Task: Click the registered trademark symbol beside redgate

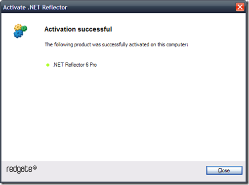Action: click(35, 168)
